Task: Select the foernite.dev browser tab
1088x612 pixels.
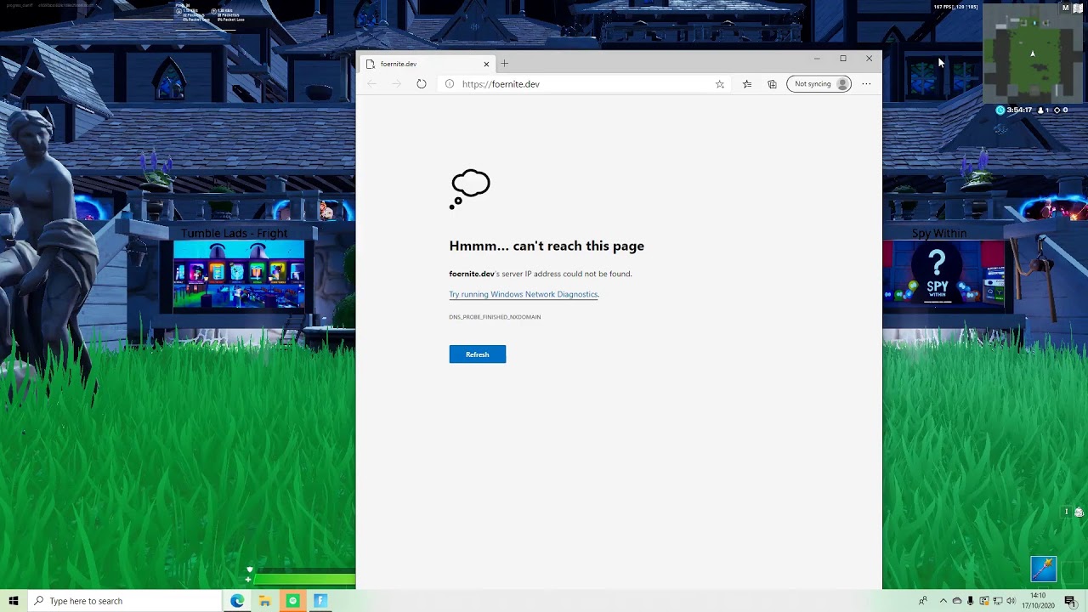Action: (428, 64)
